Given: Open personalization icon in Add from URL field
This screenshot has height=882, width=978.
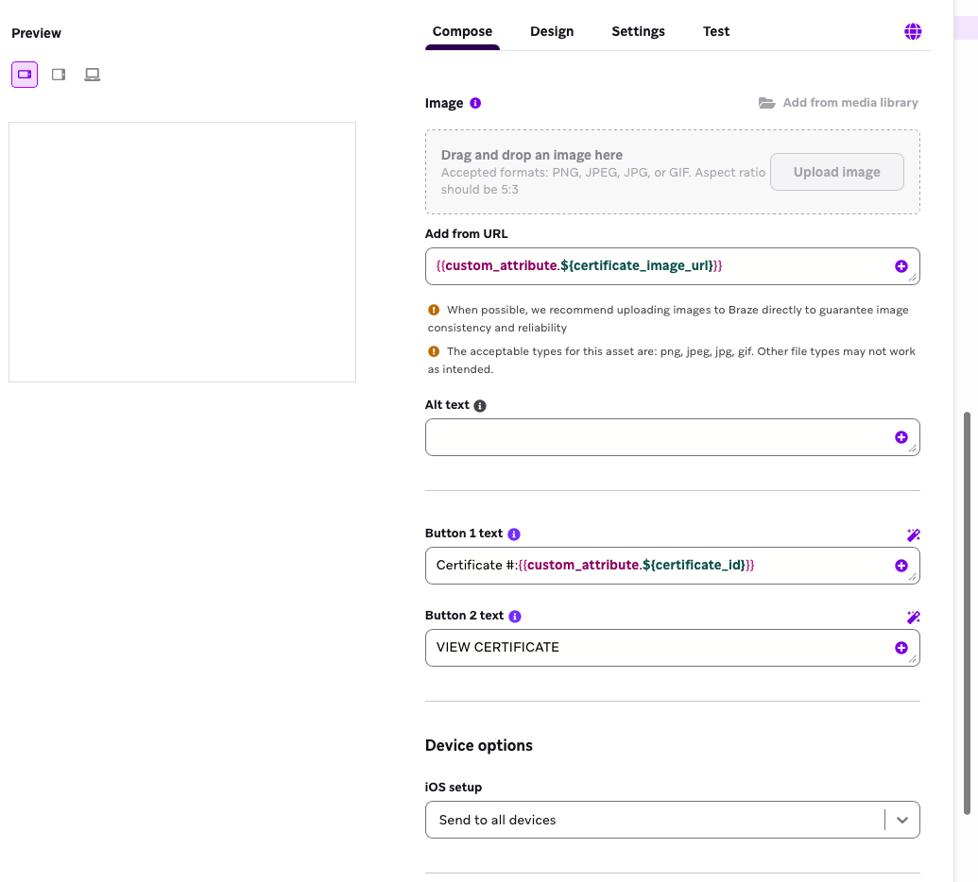Looking at the screenshot, I should coord(901,265).
